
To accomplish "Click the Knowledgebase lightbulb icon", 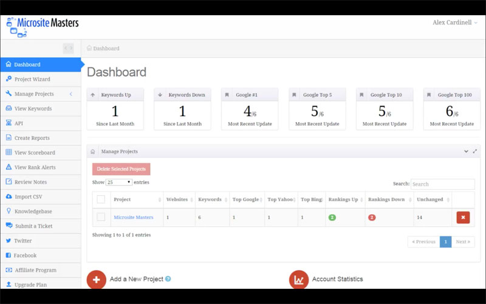I will pos(9,211).
